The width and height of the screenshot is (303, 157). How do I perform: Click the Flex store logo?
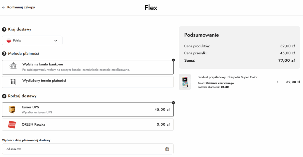pos(151,8)
